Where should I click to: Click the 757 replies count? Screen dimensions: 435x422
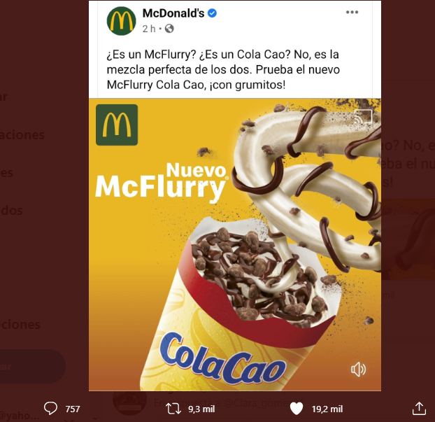point(72,409)
